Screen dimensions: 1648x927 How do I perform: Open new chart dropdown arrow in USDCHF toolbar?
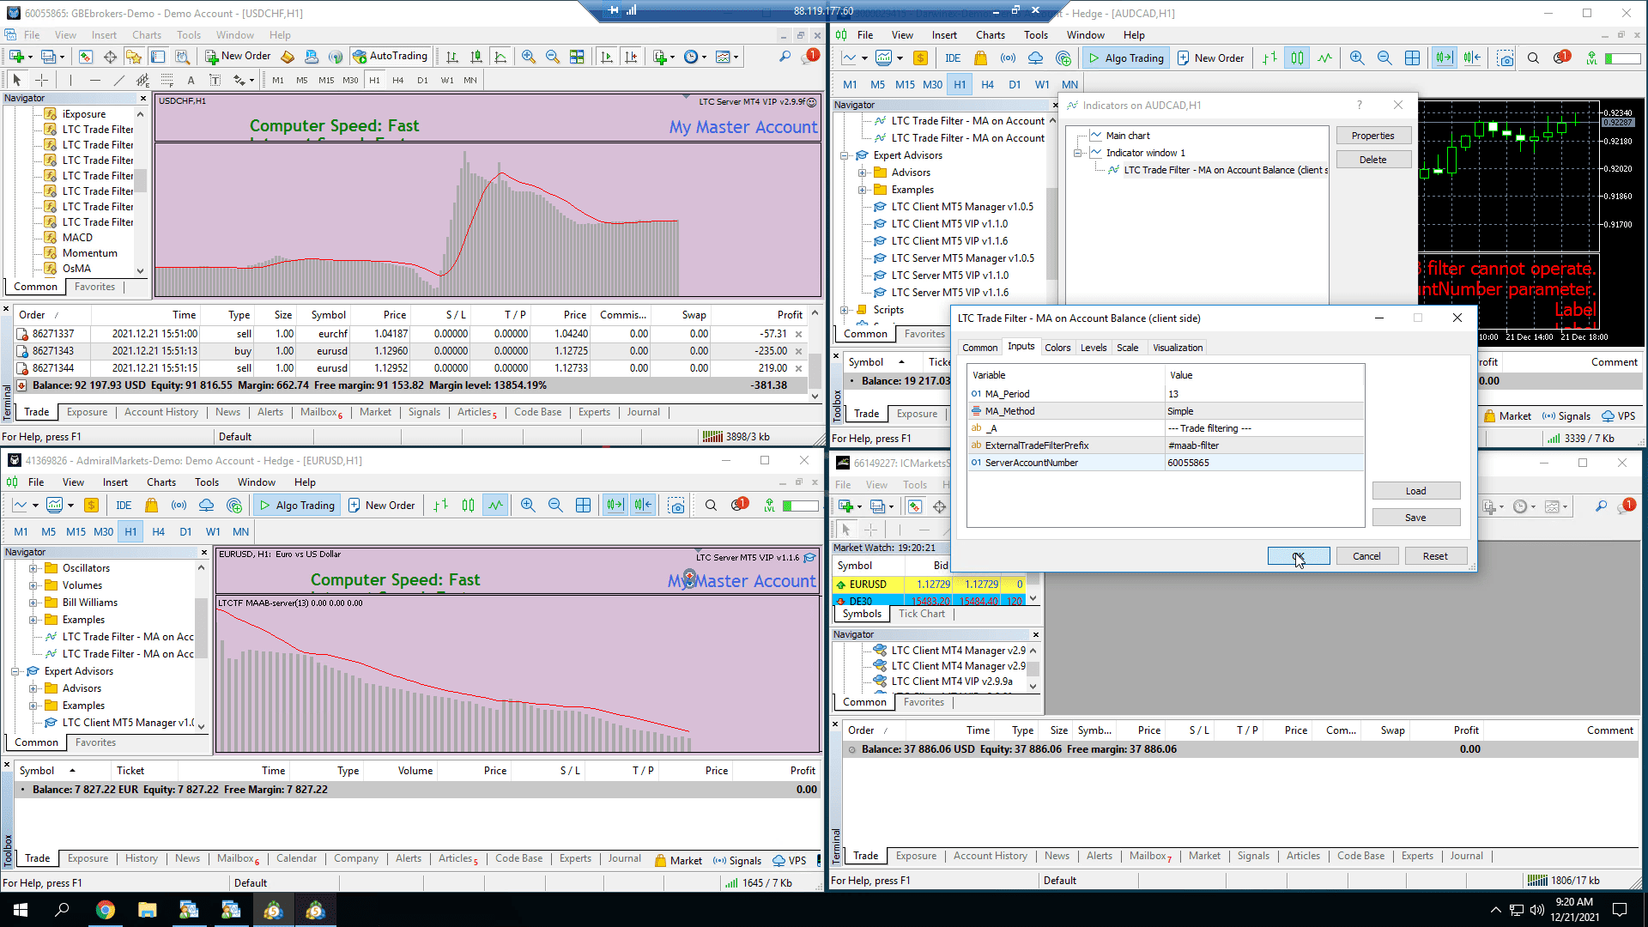(x=30, y=58)
